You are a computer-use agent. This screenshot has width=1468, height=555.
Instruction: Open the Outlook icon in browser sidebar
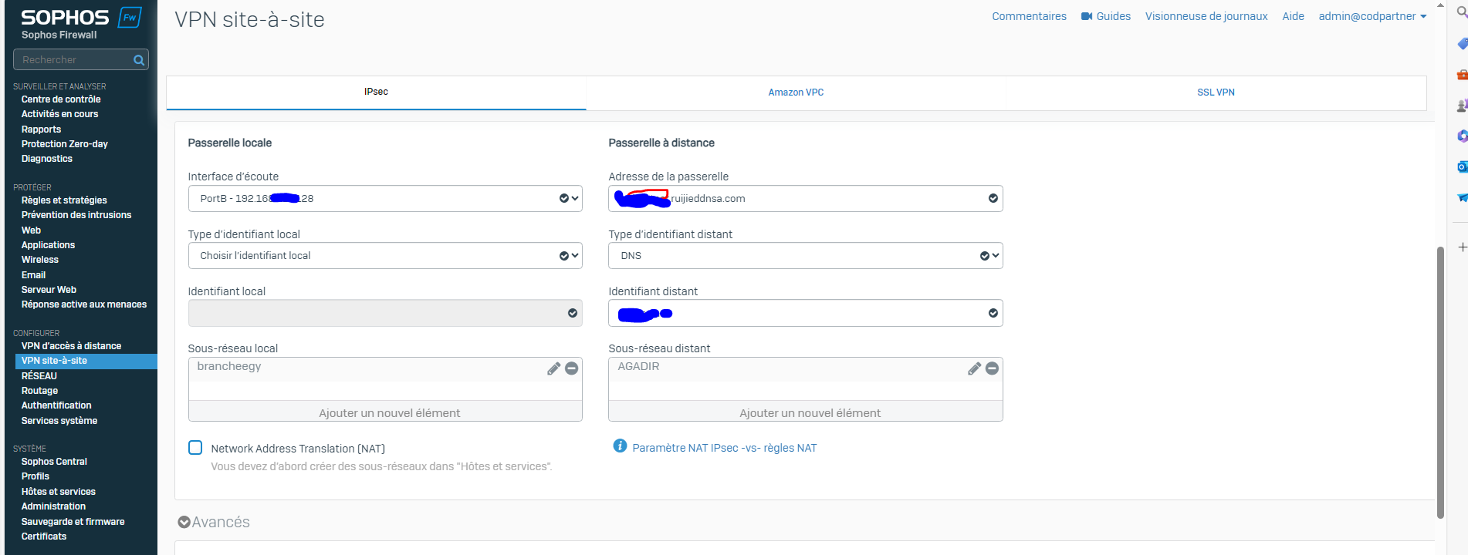coord(1462,166)
